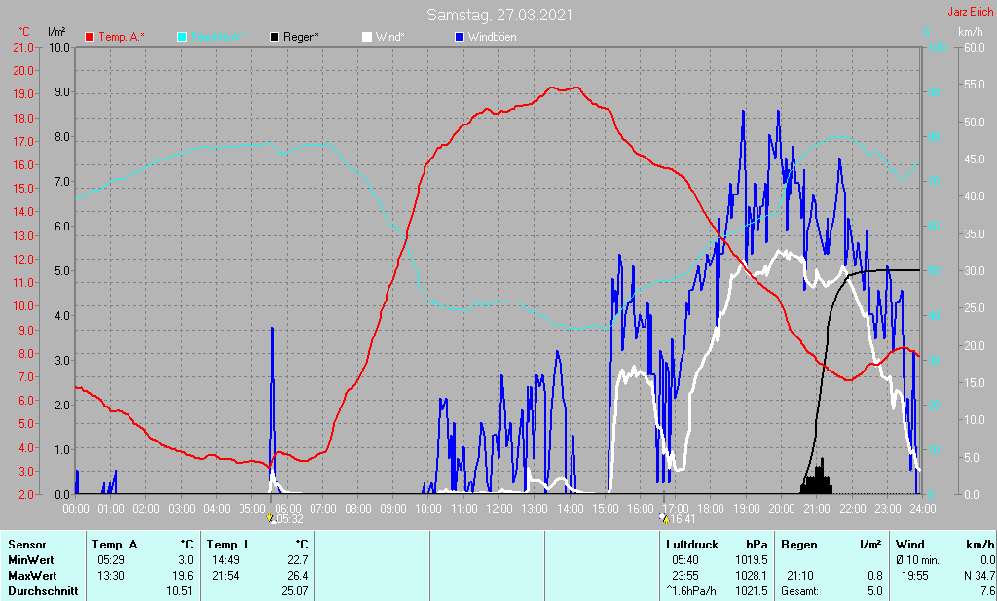Click the '24:00' time axis label

pos(922,509)
